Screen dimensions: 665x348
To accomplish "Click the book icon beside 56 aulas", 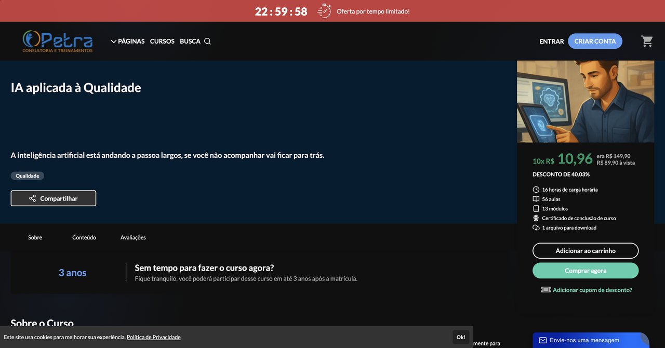I will 536,199.
